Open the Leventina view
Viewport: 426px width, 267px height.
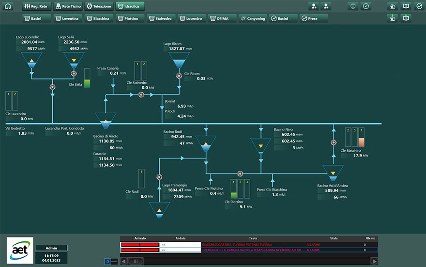68,18
